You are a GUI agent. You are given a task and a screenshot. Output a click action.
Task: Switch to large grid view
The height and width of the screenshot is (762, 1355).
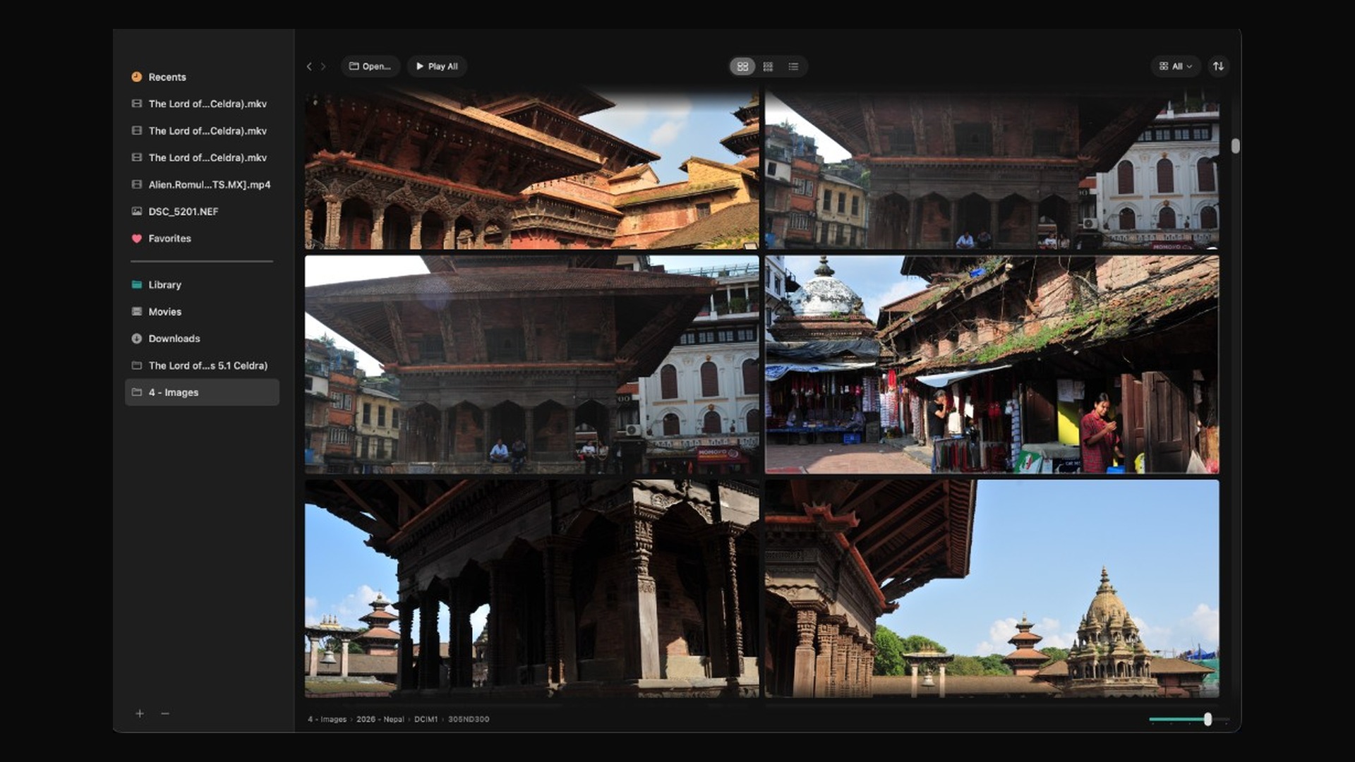coord(742,66)
